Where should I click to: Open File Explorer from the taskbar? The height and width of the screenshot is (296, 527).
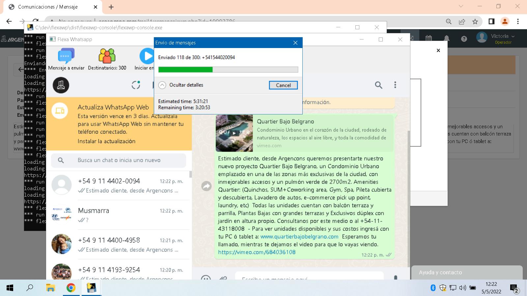point(50,288)
